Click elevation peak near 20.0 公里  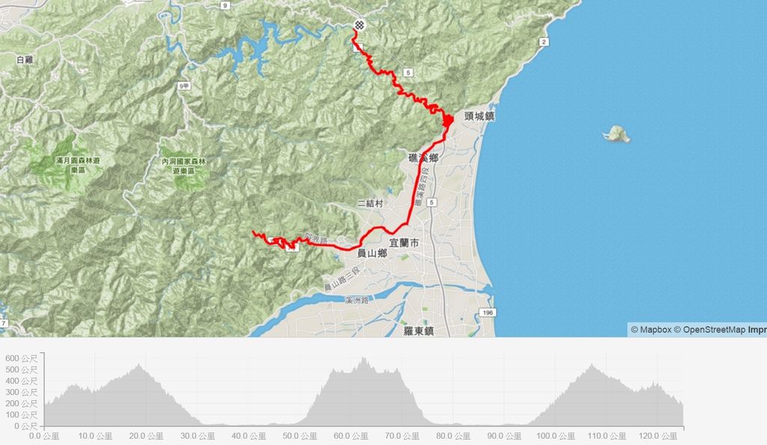click(139, 364)
